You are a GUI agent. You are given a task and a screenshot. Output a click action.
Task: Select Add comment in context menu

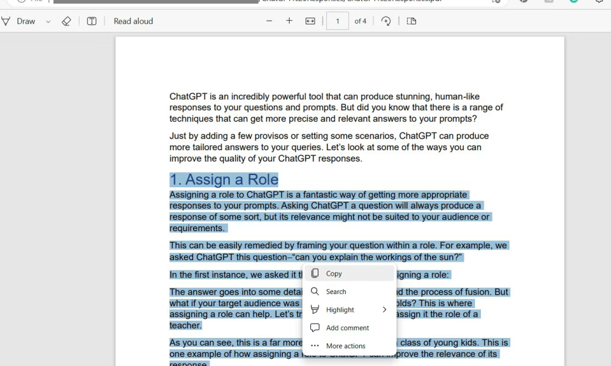349,328
